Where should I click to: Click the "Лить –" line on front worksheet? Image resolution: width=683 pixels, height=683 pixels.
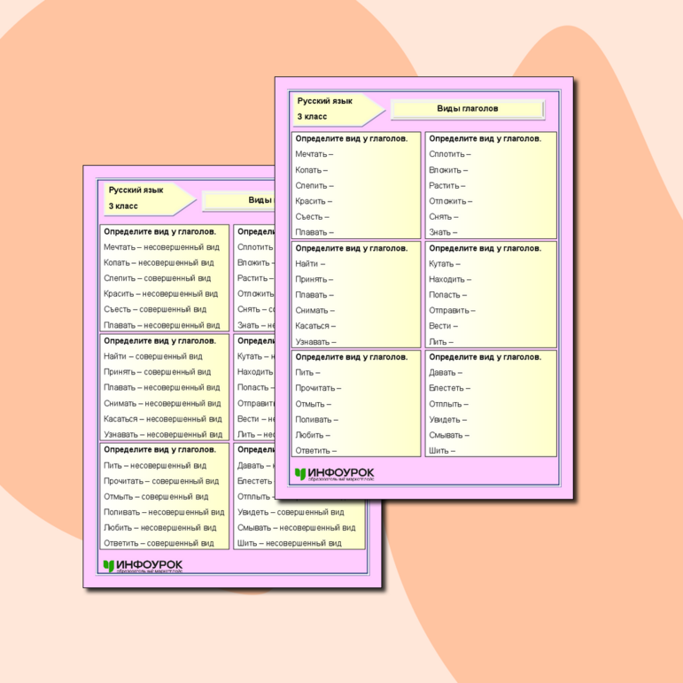[x=440, y=341]
